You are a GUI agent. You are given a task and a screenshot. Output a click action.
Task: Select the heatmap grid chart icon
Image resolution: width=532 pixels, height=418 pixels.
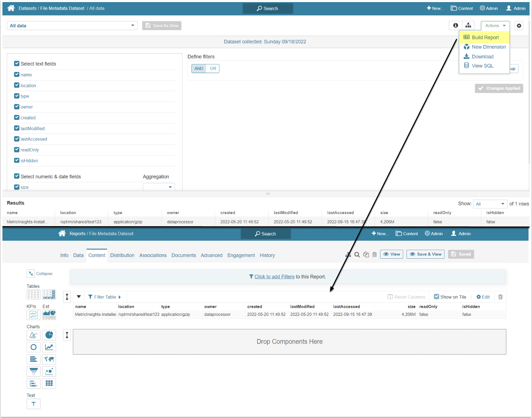tap(49, 383)
